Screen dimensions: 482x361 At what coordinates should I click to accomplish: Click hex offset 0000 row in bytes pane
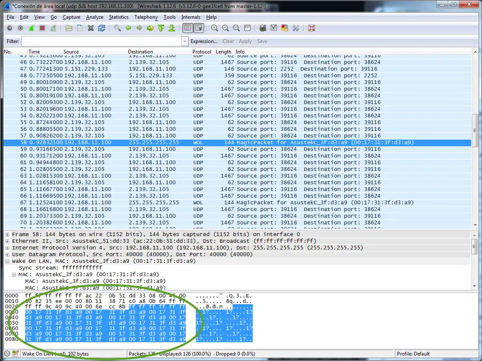click(128, 296)
